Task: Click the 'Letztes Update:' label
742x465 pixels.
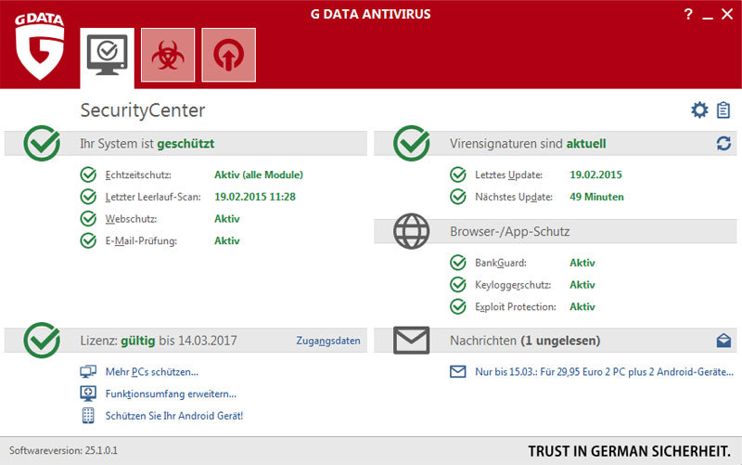Action: pyautogui.click(x=508, y=174)
